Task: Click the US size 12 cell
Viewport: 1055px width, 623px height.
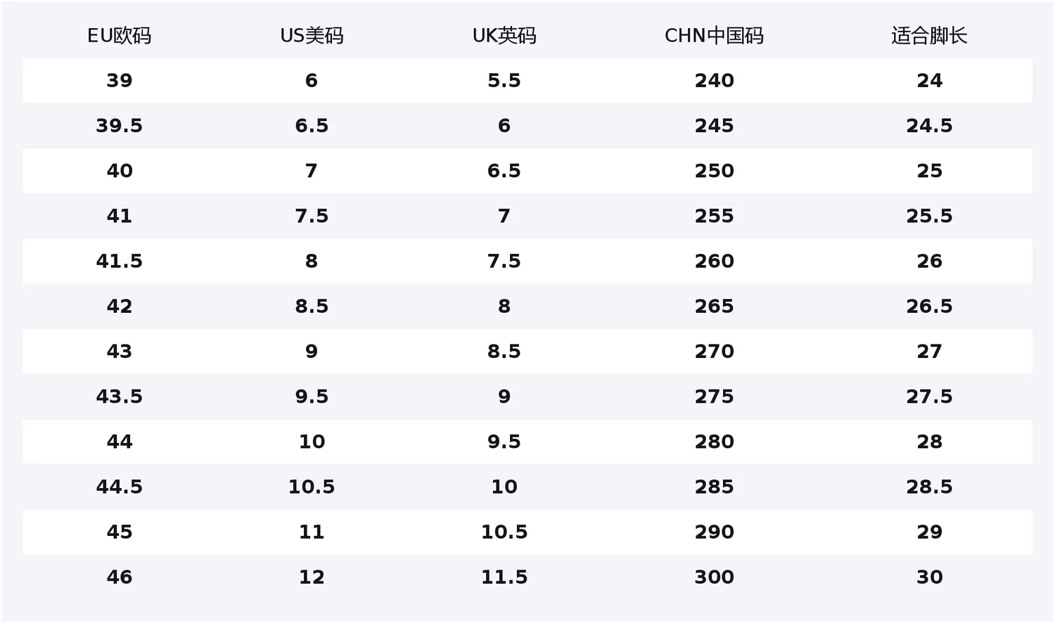Action: point(312,577)
